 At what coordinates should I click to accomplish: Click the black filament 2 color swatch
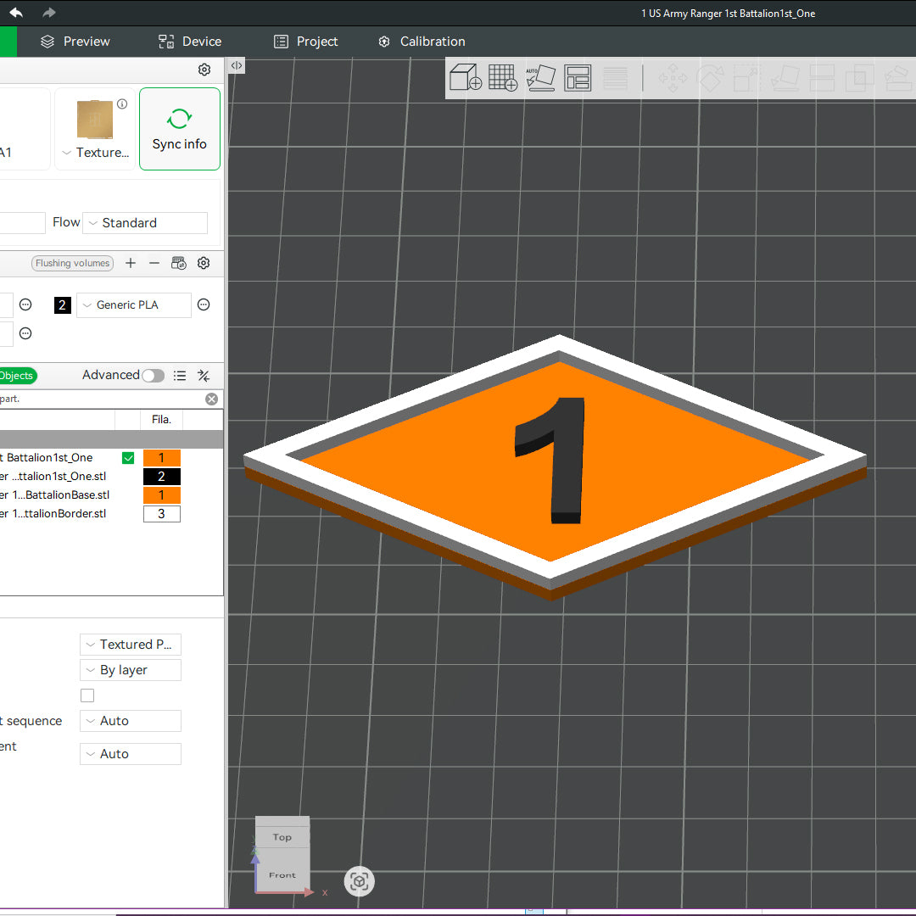point(63,305)
